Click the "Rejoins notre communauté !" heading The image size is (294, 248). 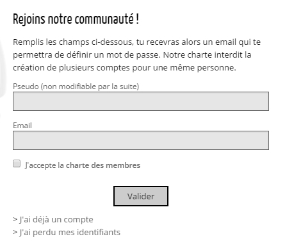[76, 19]
